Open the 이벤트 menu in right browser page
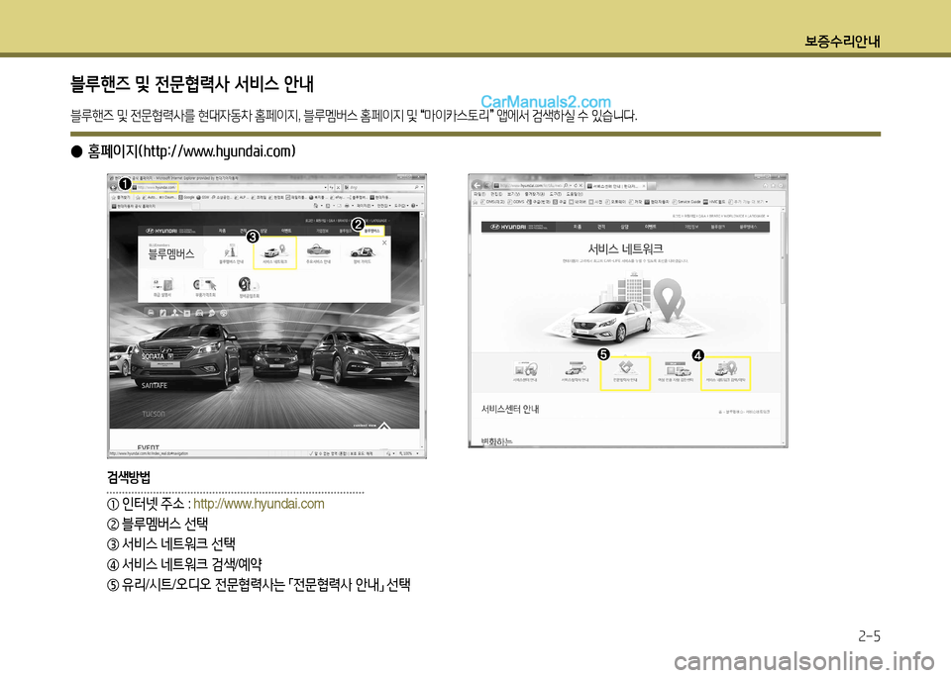The image size is (951, 678). (x=652, y=227)
